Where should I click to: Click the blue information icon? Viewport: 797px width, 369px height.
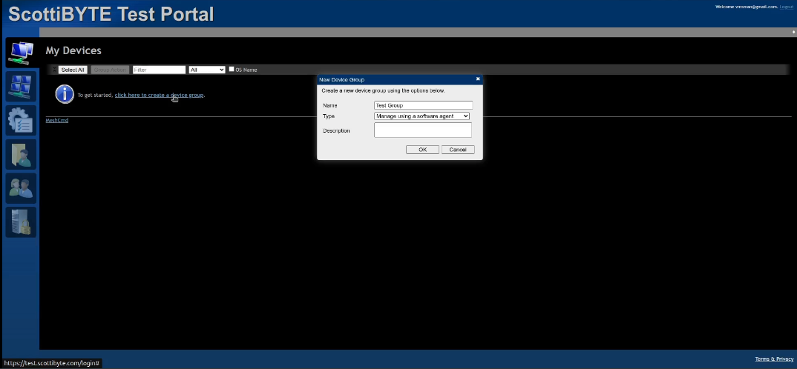click(x=65, y=94)
